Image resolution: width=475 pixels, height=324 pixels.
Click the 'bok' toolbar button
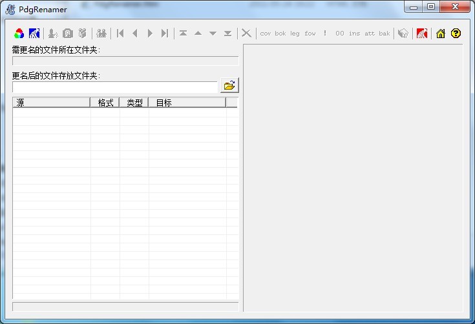pyautogui.click(x=280, y=34)
